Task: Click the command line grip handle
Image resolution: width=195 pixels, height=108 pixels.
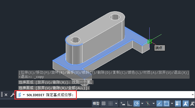Action: coord(2,94)
